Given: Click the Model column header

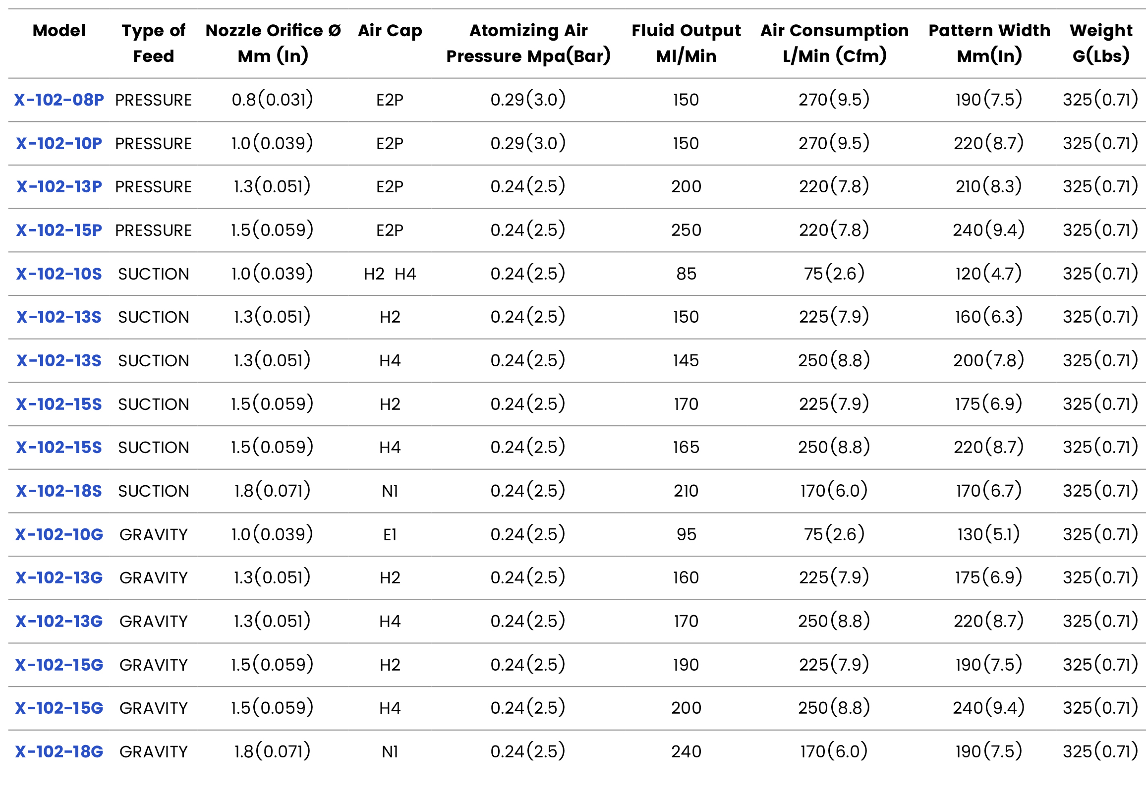Looking at the screenshot, I should point(59,30).
